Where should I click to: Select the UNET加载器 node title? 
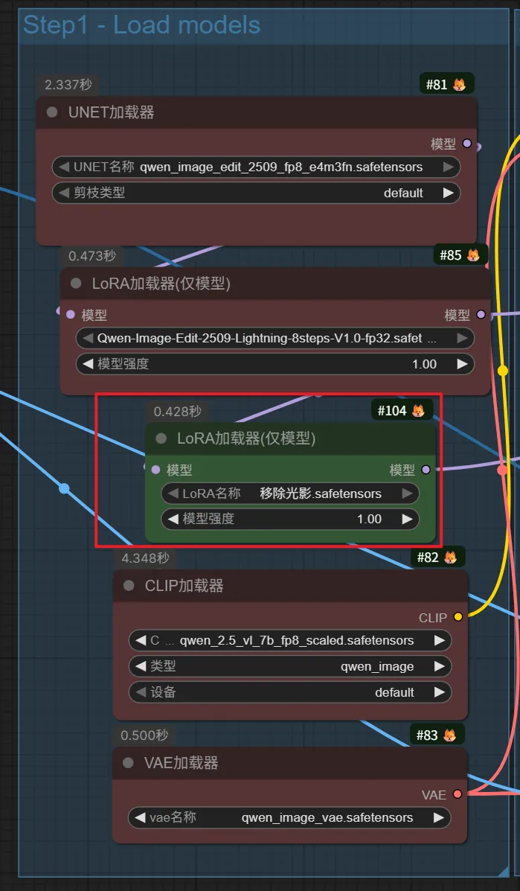tap(112, 112)
